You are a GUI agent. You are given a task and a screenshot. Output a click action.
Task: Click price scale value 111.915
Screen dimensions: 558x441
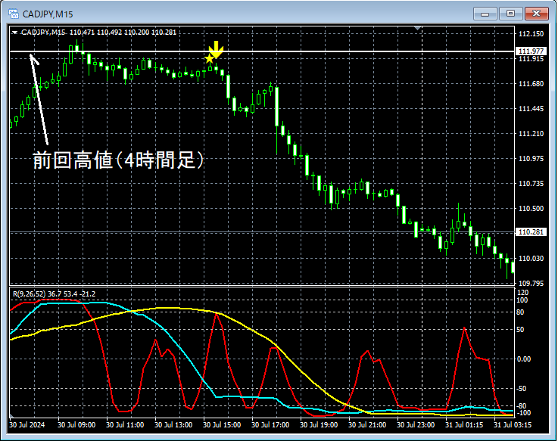(531, 59)
